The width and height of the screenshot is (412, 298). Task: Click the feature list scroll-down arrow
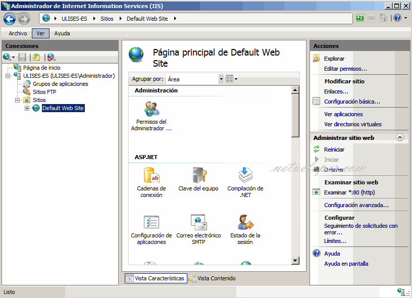[x=295, y=261]
